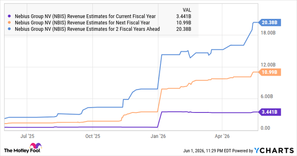The image size is (297, 156).
Task: Click the 12.00B y-axis label
Action: [x=268, y=65]
